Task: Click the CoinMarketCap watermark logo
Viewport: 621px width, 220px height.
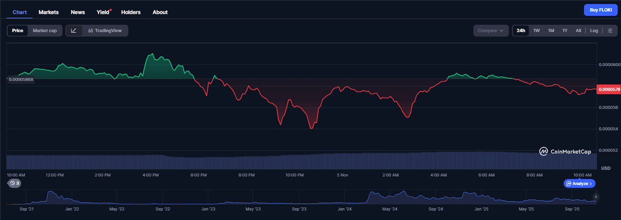Action: [565, 151]
